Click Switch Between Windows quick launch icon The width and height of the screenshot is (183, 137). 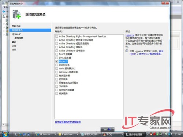(x=29, y=134)
